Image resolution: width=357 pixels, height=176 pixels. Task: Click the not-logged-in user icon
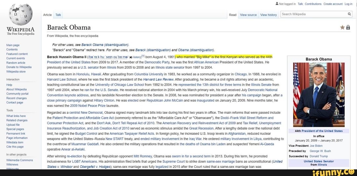tap(277, 3)
